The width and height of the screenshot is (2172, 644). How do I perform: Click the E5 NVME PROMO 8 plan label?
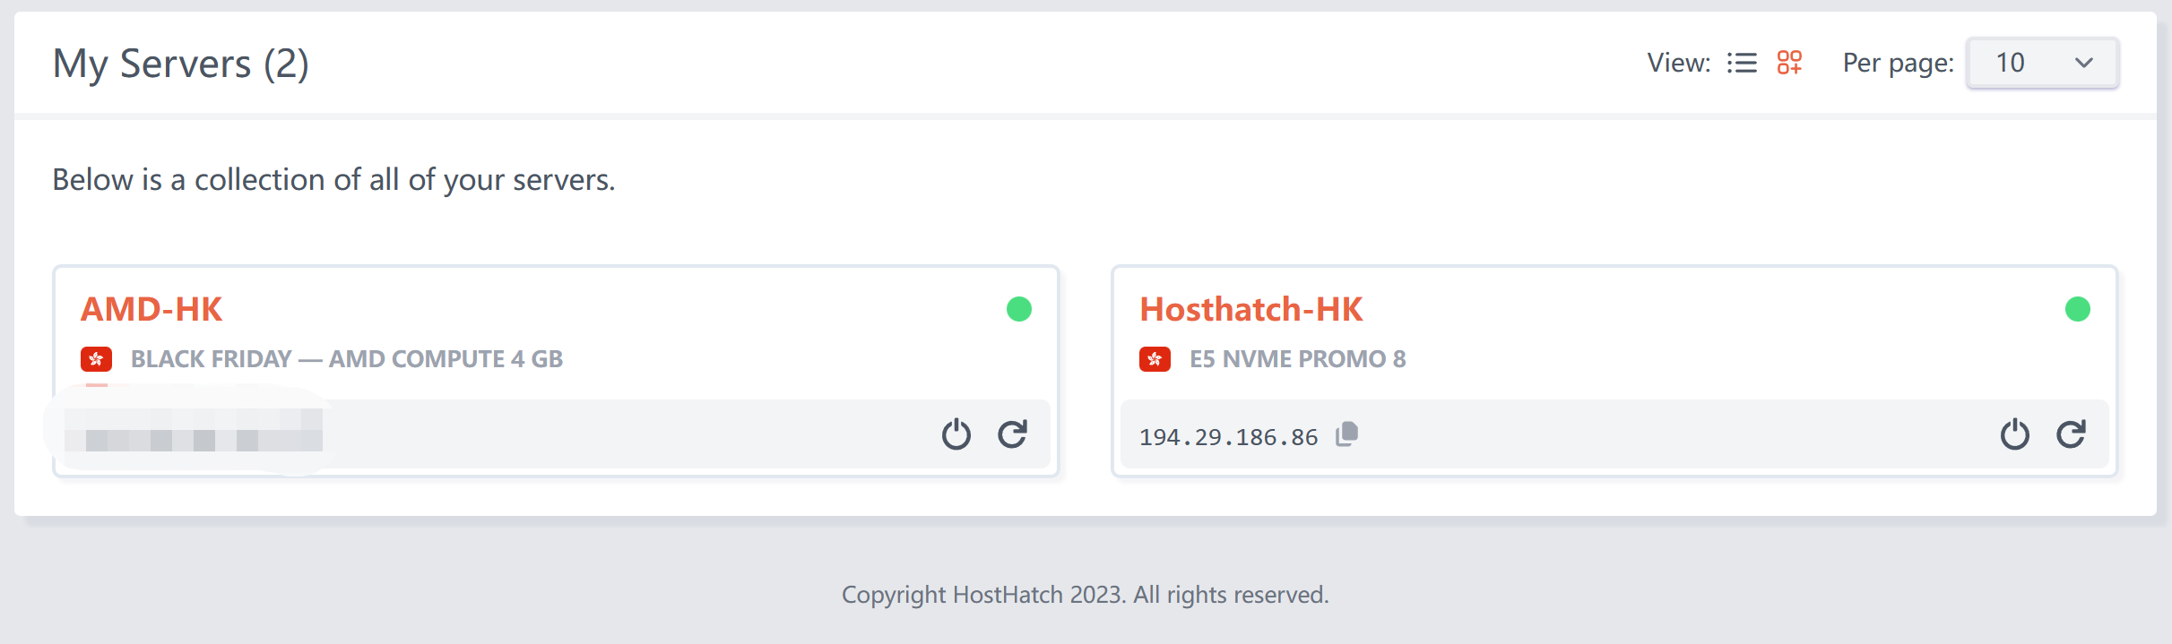(x=1297, y=359)
